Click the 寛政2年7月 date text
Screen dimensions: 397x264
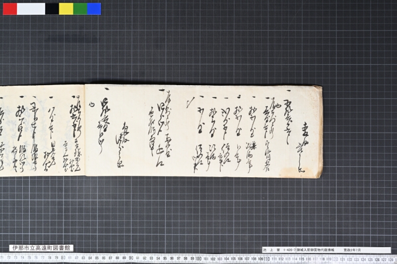point(352,250)
